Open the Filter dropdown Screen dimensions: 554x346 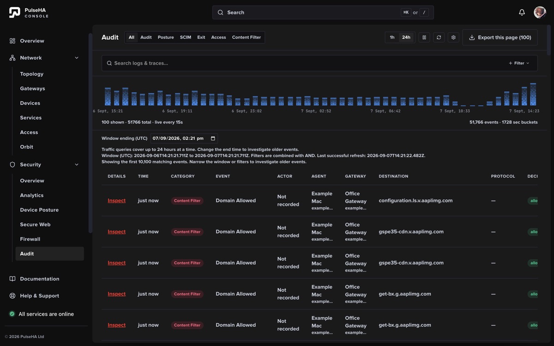519,63
